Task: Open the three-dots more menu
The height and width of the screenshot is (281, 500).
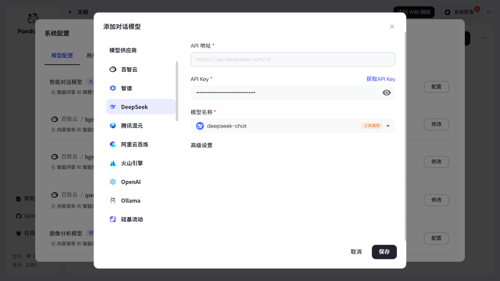Action: [482, 38]
